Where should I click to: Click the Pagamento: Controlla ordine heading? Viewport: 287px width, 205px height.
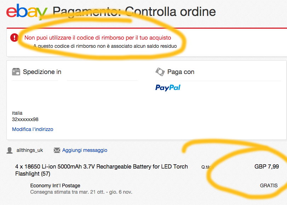pos(134,12)
